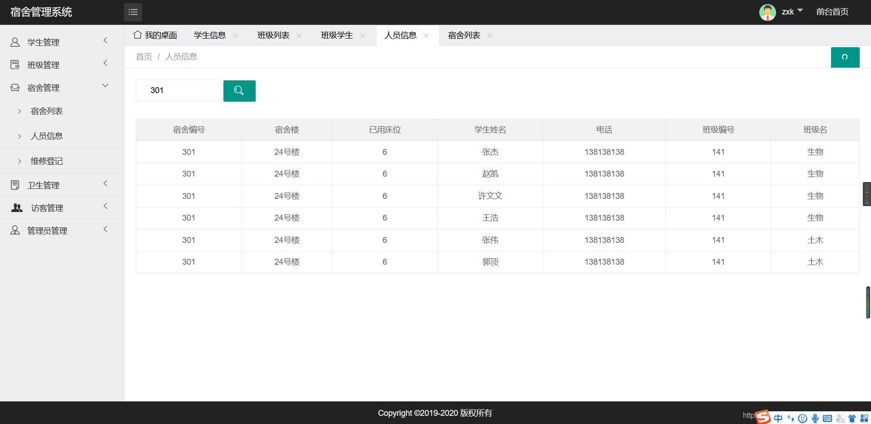Screen dimensions: 871x424
Task: Switch to the 班级学生 tab
Action: [337, 35]
